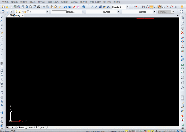
Task: Toggle the layer lock padlock icon
Action: click(25, 12)
